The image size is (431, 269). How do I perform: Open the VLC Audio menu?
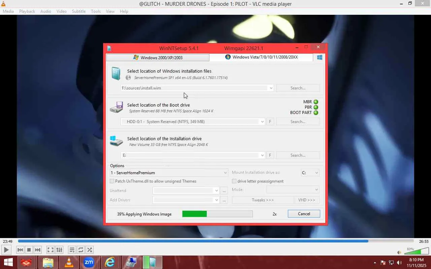point(46,11)
